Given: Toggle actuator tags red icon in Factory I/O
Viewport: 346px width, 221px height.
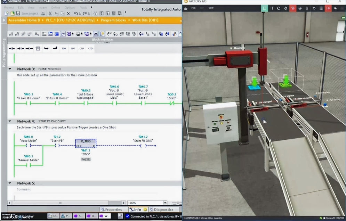Looking at the screenshot, I should 328,8.
